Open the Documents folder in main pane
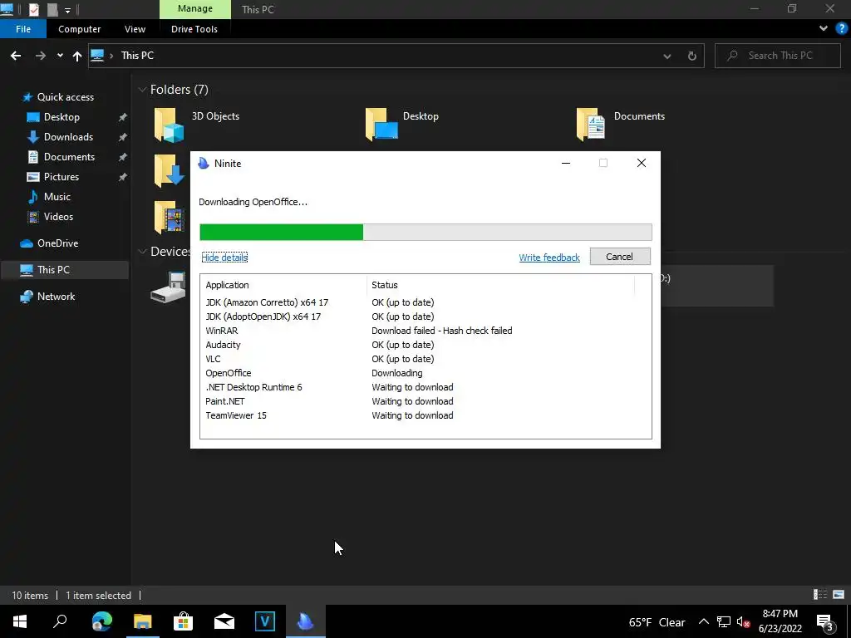 620,125
